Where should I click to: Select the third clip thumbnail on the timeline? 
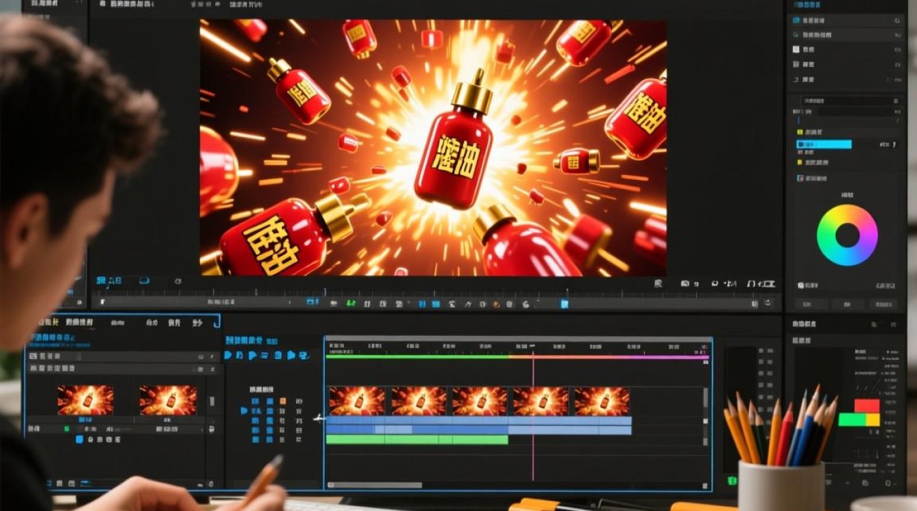coord(480,401)
